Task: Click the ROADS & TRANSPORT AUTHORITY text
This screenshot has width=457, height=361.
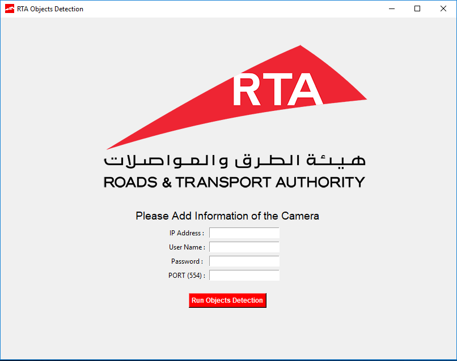Action: click(x=234, y=182)
